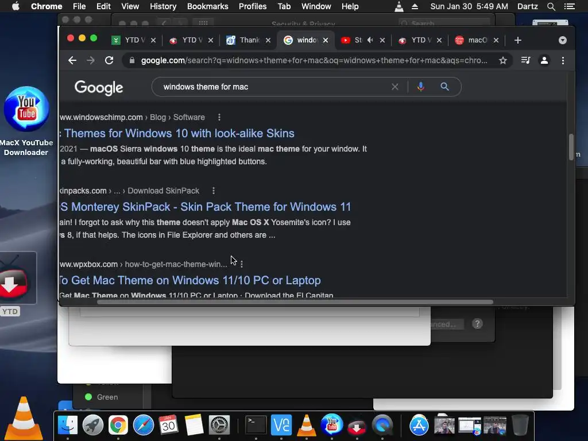Open Notes from the Dock
This screenshot has width=588, height=441.
[194, 425]
